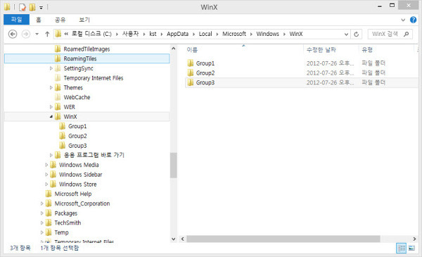
Task: Select RoamedTileImages in the tree
Action: [87, 49]
